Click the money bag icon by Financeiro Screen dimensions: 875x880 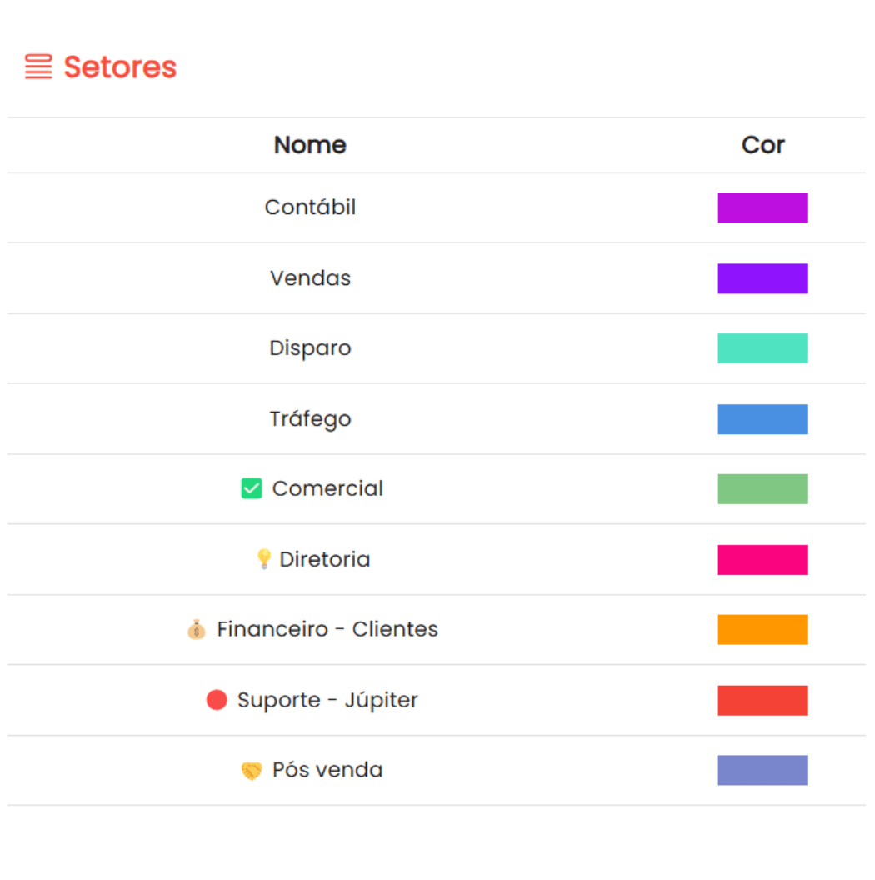[x=197, y=630]
